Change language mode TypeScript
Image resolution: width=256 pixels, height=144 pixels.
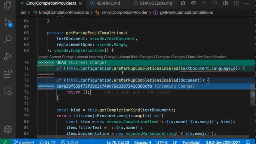point(191,142)
